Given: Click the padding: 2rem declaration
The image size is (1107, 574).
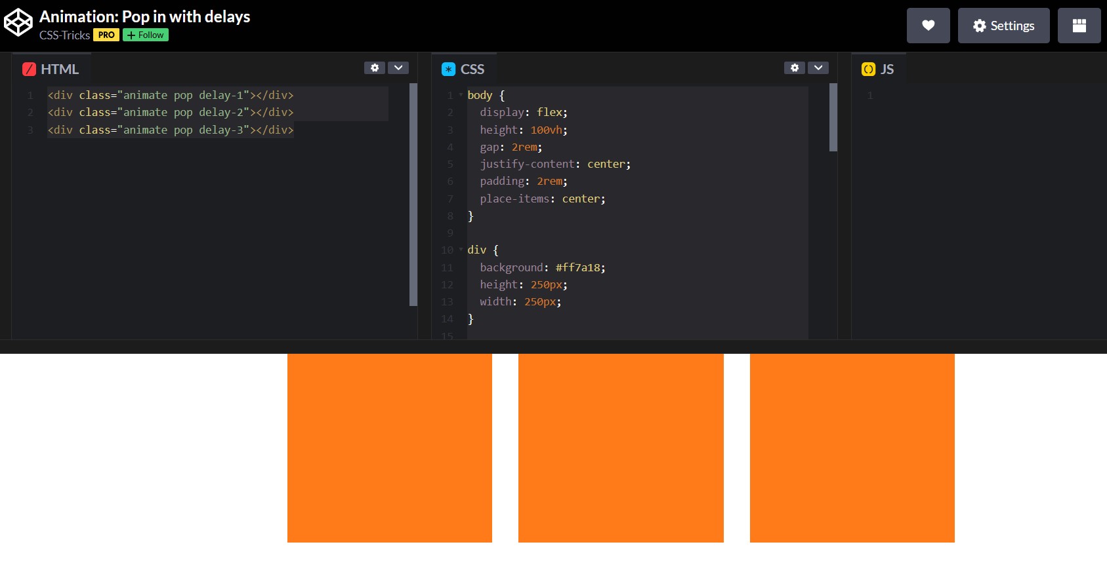Looking at the screenshot, I should pyautogui.click(x=524, y=181).
